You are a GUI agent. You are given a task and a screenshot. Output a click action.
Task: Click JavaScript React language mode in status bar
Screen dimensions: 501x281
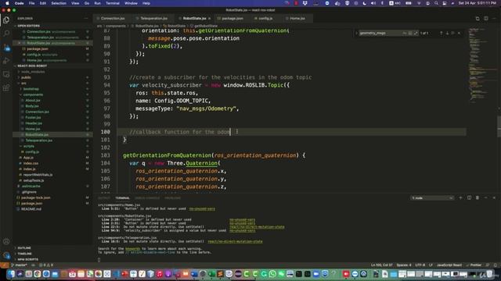[449, 265]
